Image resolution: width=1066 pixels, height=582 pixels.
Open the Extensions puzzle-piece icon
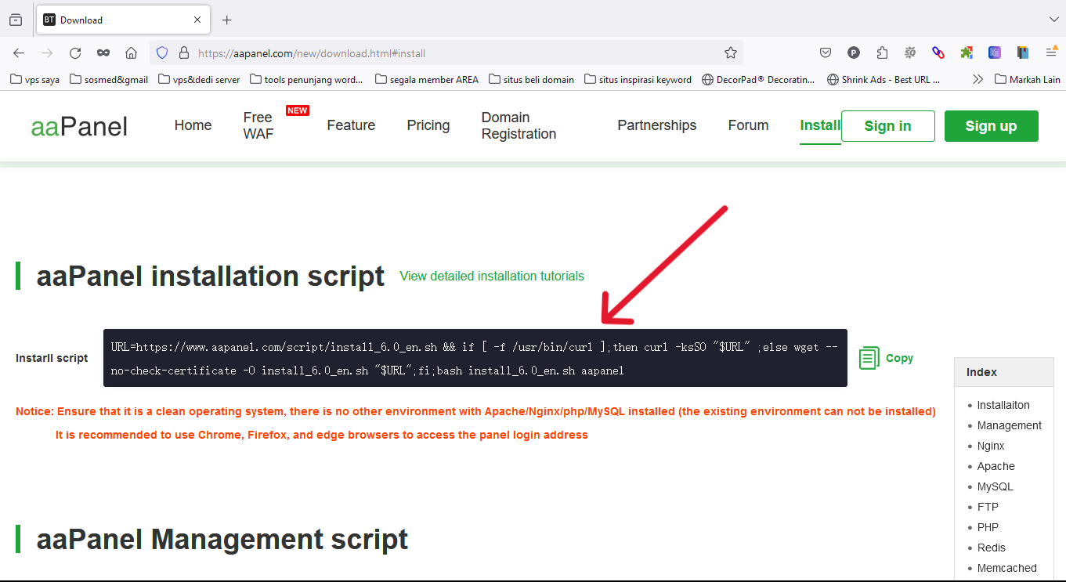(x=882, y=53)
